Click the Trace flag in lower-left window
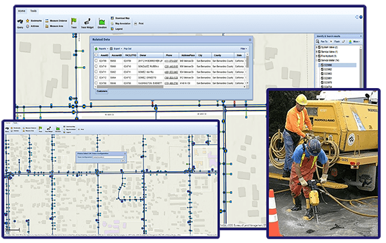This screenshot has width=386, height=243. (41, 129)
